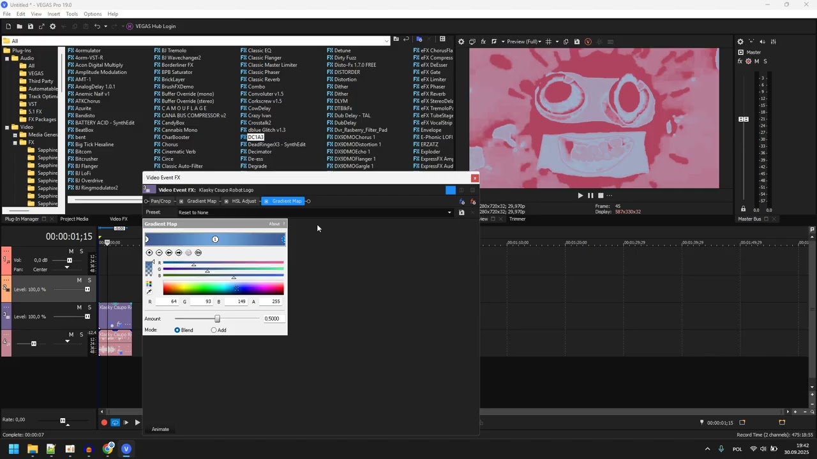This screenshot has width=817, height=459.
Task: Open preview Project Video Properties gear
Action: coord(461,41)
